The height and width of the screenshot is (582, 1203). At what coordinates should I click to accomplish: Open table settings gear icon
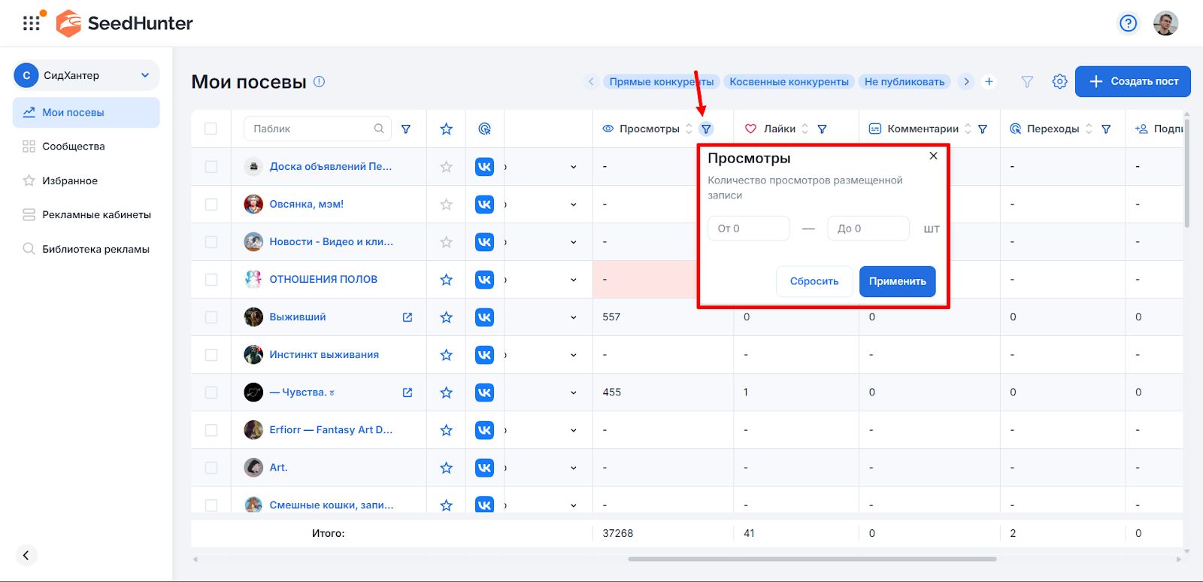pos(1059,81)
